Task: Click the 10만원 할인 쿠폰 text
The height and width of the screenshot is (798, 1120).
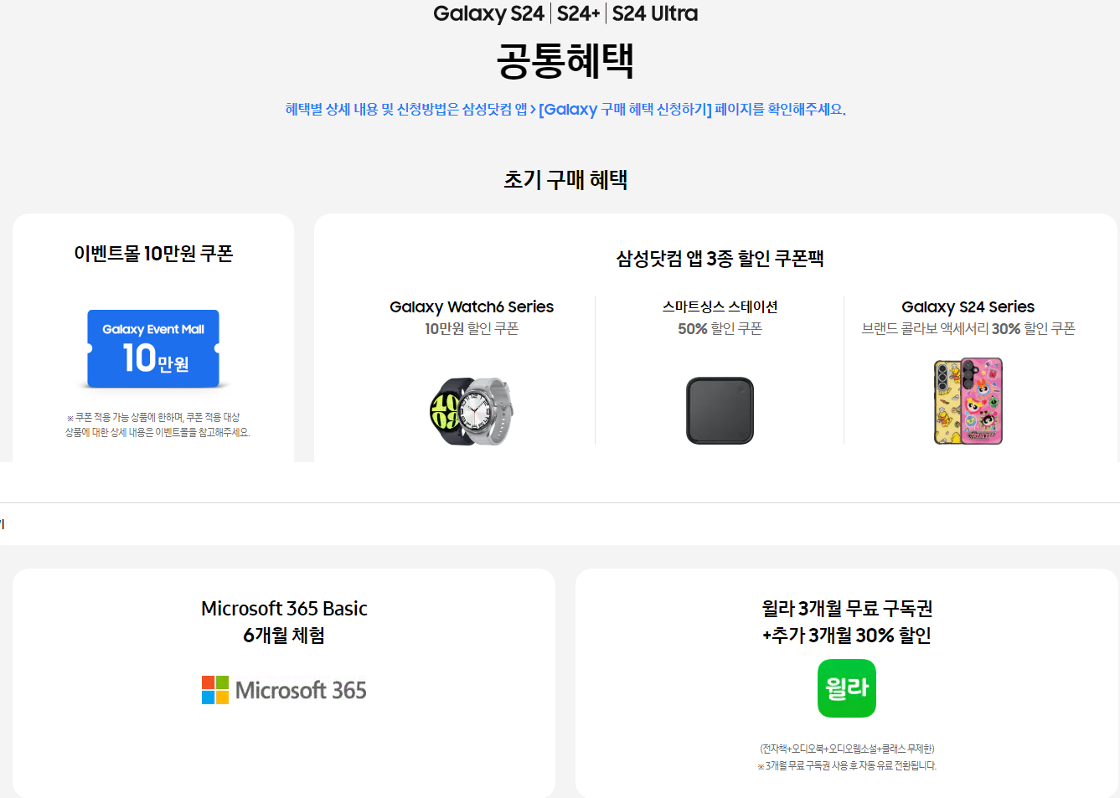Action: (x=472, y=329)
